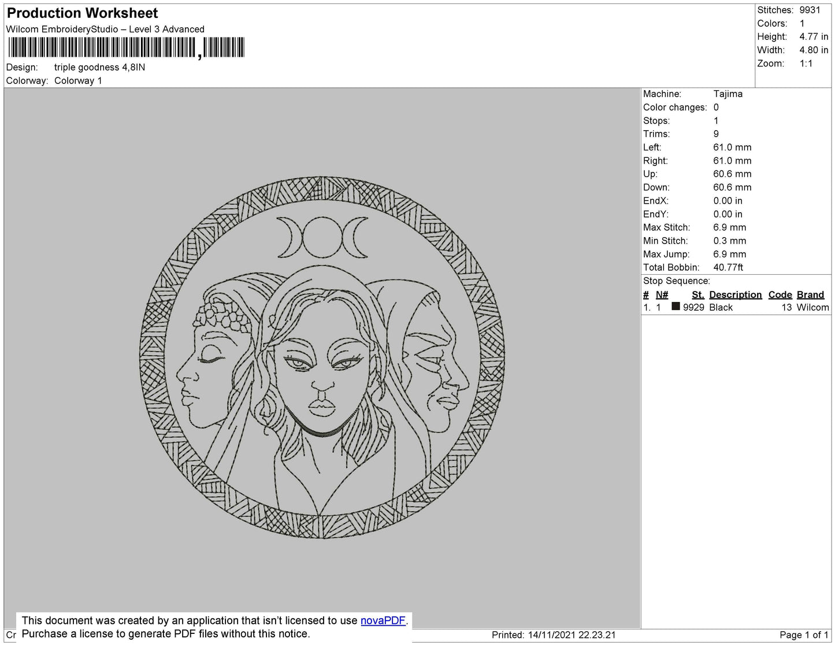
Task: Click the 'Wilcom' brand cell
Action: (812, 307)
